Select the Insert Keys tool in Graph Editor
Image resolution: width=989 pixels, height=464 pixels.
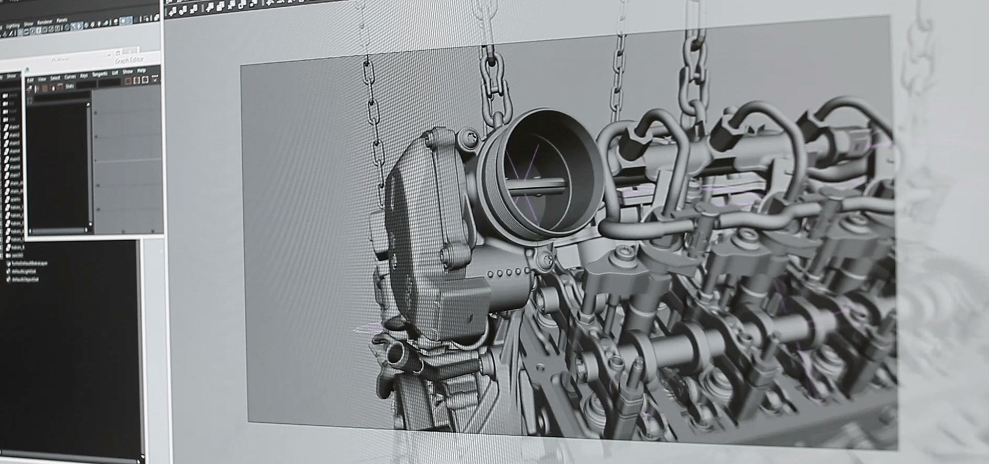(37, 88)
